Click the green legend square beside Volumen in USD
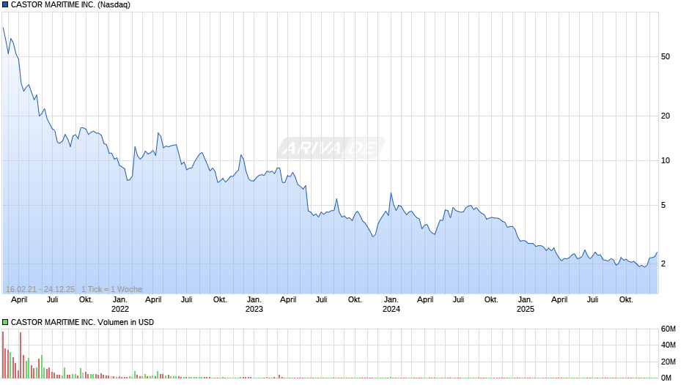The height and width of the screenshot is (385, 689). pos(5,322)
